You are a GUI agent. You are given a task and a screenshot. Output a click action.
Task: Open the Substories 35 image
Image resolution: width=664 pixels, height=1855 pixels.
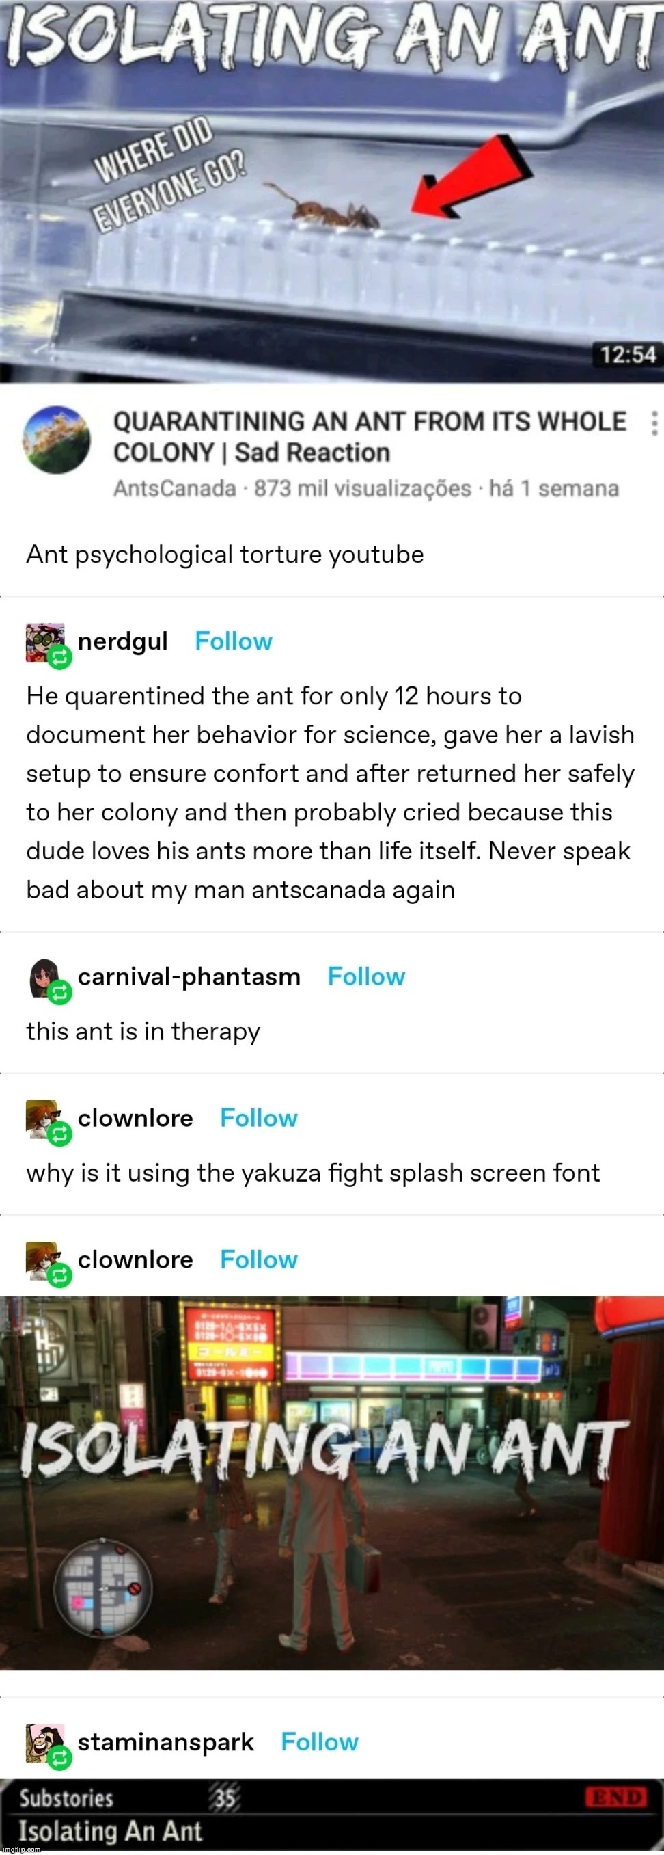331,1815
